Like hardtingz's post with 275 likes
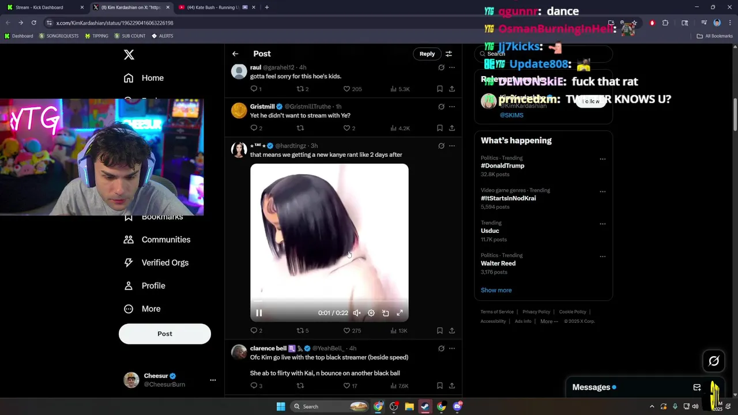738x415 pixels. 347,331
